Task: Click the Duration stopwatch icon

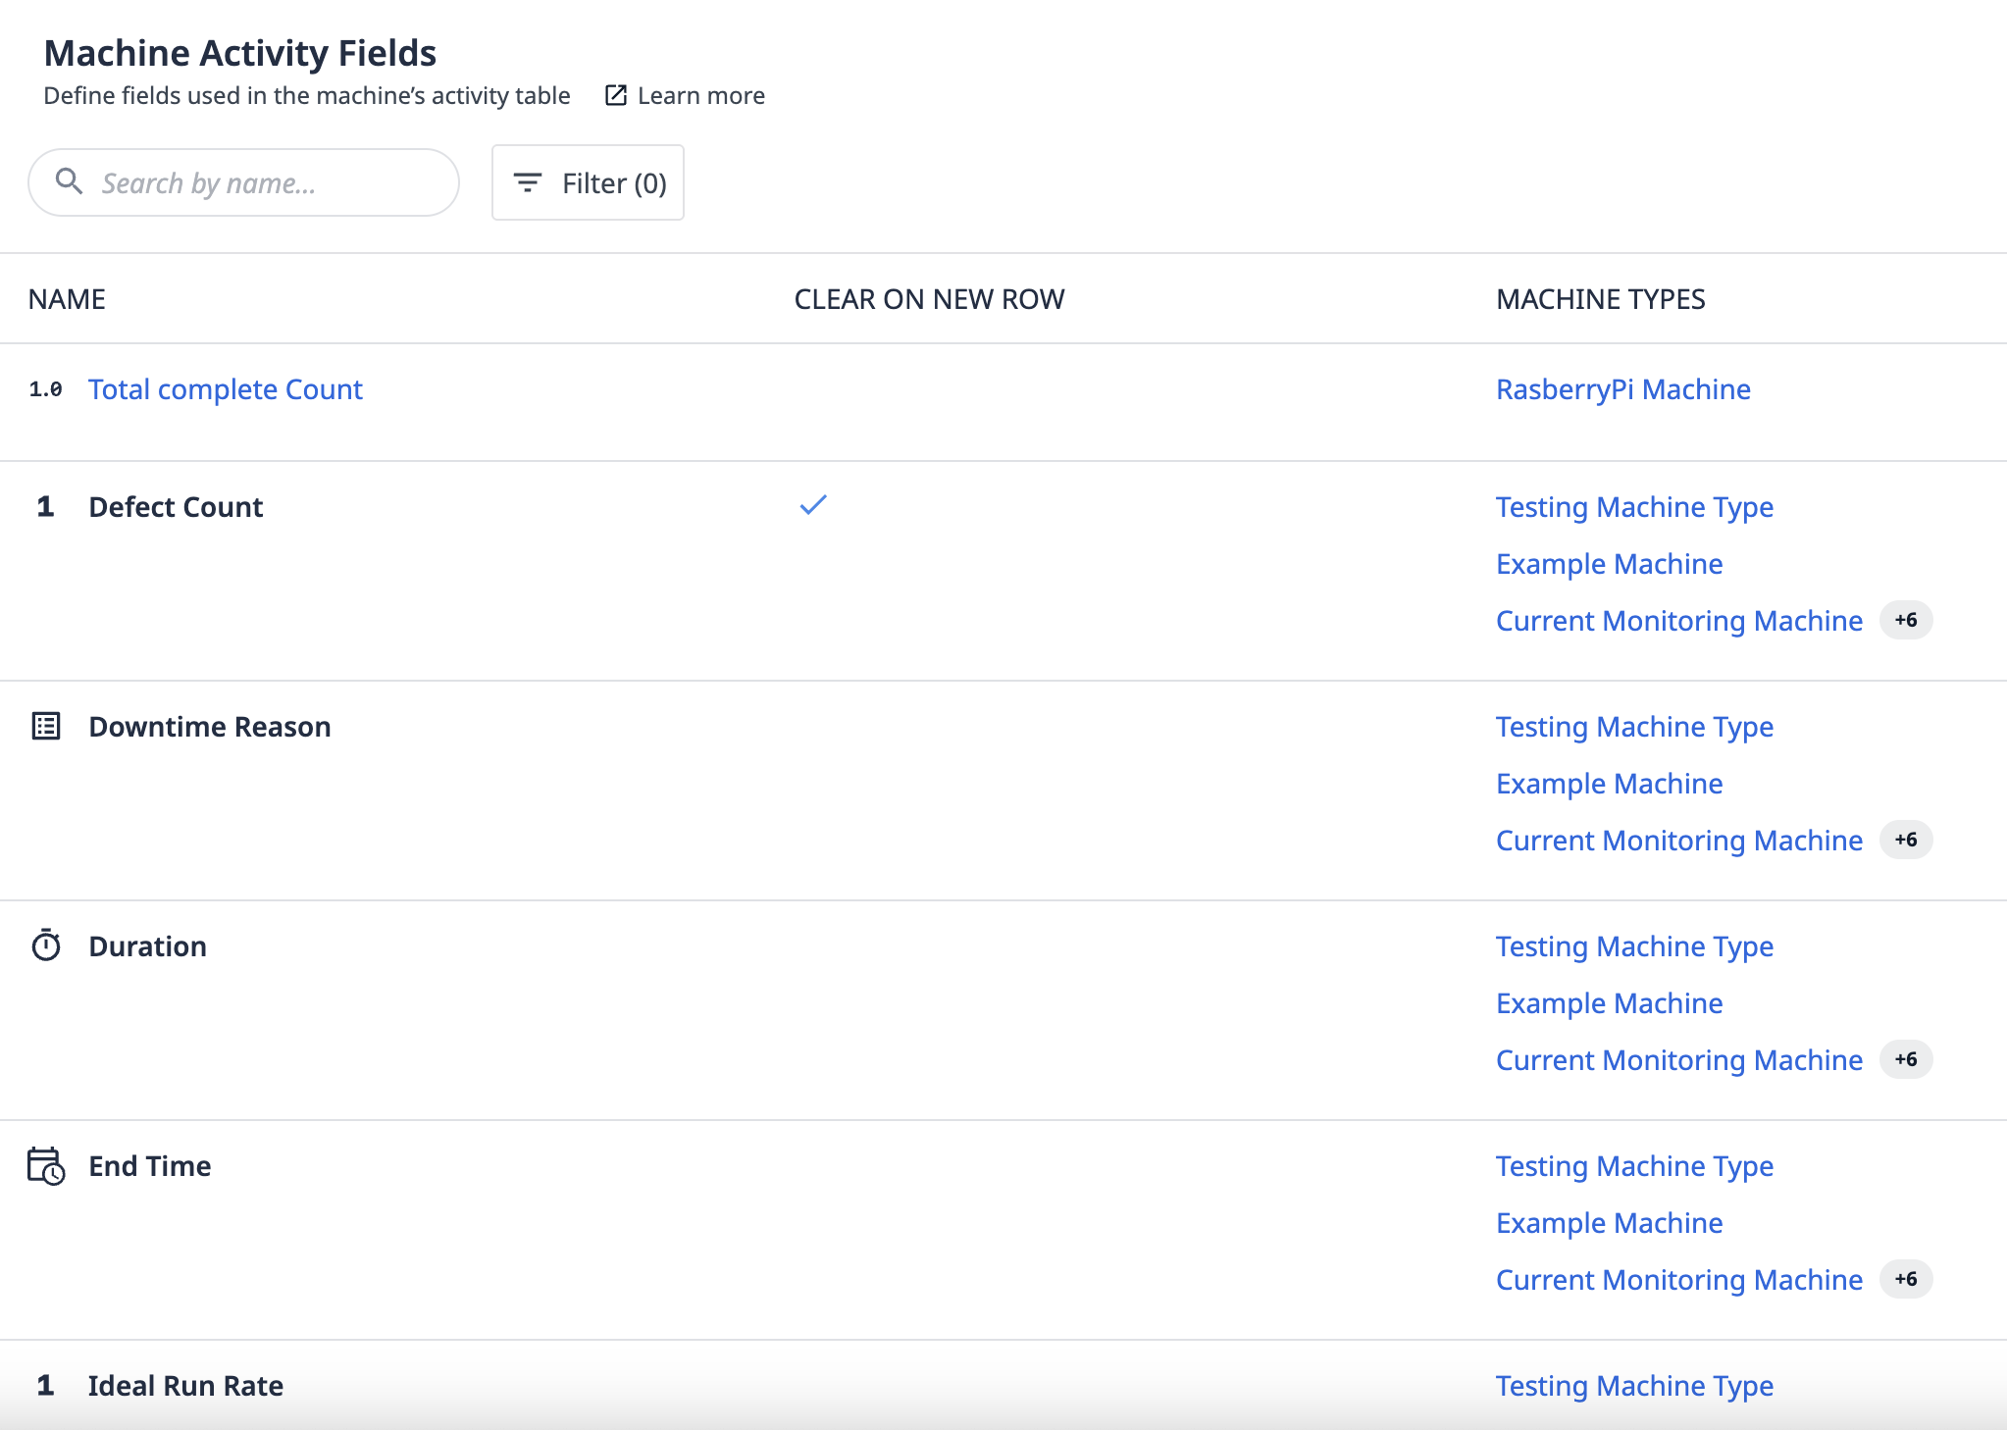Action: tap(46, 945)
